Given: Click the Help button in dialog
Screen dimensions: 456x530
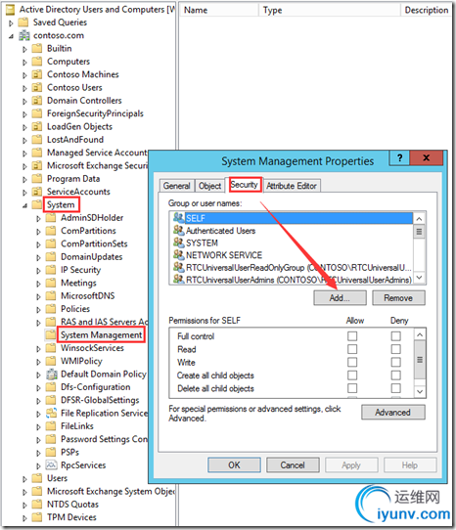Looking at the screenshot, I should pos(410,465).
